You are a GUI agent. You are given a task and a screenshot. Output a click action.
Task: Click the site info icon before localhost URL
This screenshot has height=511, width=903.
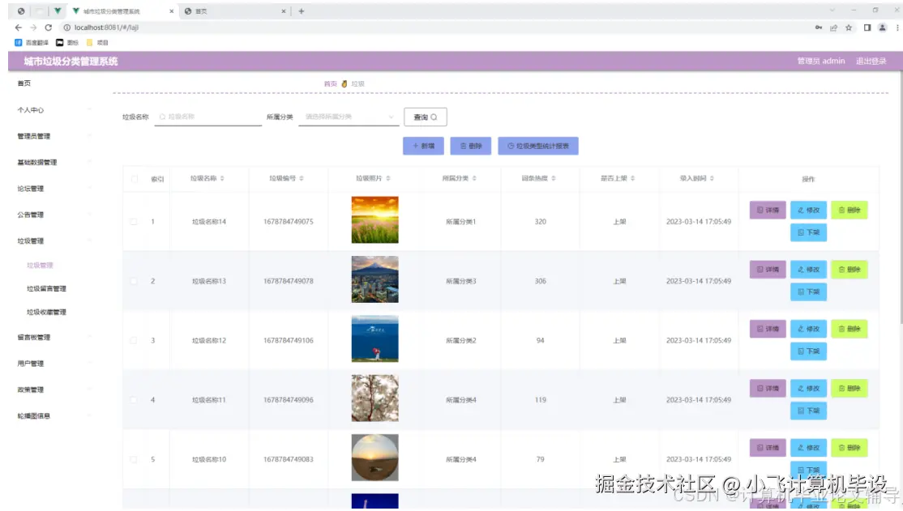point(66,27)
